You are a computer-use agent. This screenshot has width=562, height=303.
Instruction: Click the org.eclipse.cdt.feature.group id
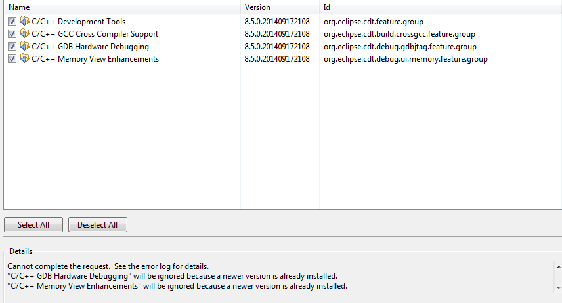pos(374,22)
